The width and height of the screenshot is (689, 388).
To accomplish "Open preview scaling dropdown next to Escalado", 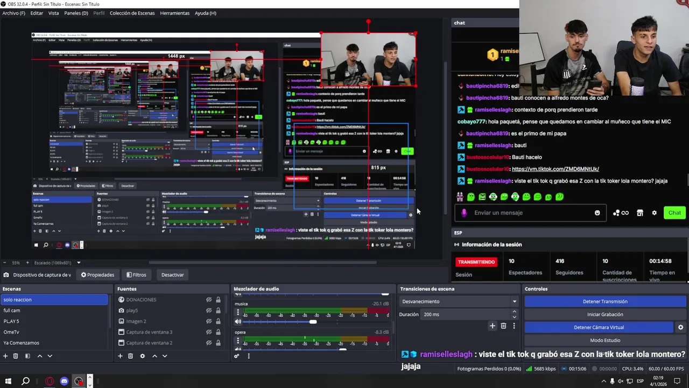I will click(x=79, y=263).
